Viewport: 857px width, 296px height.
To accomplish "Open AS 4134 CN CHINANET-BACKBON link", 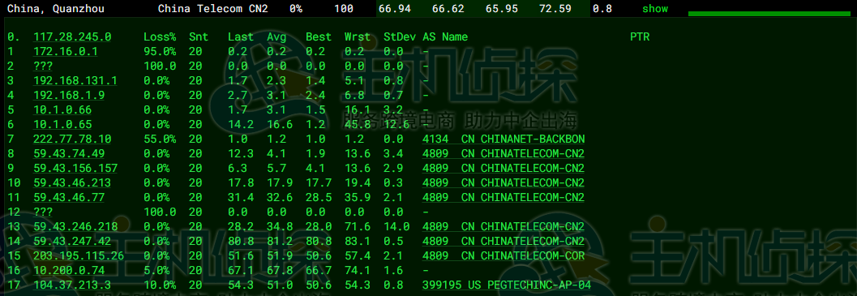I will coord(503,139).
